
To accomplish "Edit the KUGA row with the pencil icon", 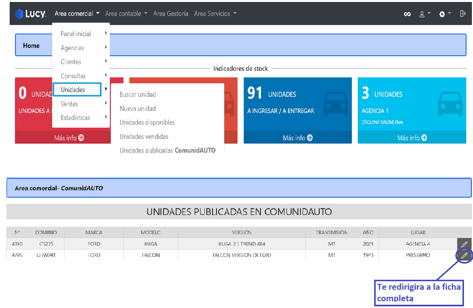I will pyautogui.click(x=464, y=244).
